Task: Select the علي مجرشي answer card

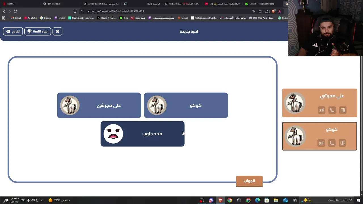Action: coord(99,105)
